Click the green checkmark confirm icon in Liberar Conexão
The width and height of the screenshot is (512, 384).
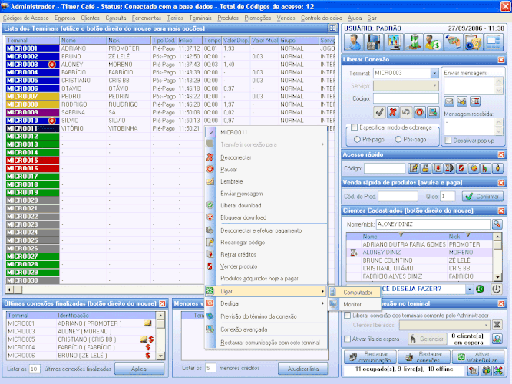click(x=379, y=112)
